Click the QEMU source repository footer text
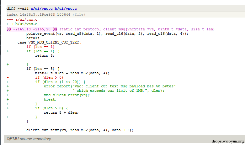The image size is (245, 145). click(29, 139)
